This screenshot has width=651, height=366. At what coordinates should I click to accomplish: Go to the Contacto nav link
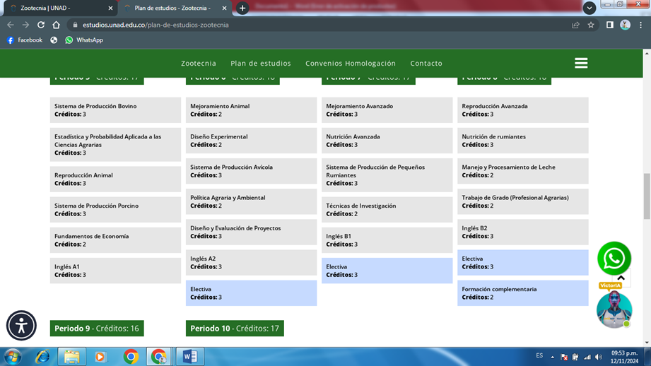coord(426,63)
